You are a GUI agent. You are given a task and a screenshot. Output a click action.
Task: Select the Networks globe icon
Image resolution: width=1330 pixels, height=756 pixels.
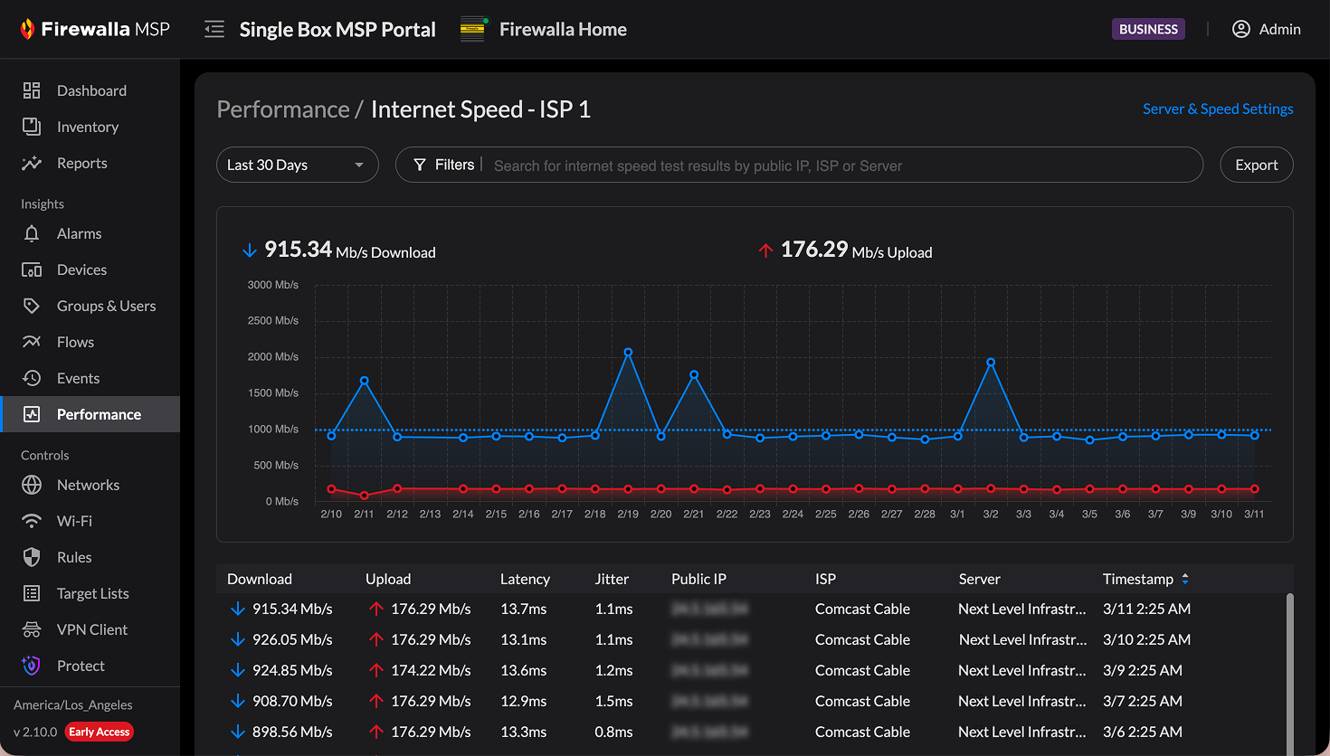click(x=32, y=485)
